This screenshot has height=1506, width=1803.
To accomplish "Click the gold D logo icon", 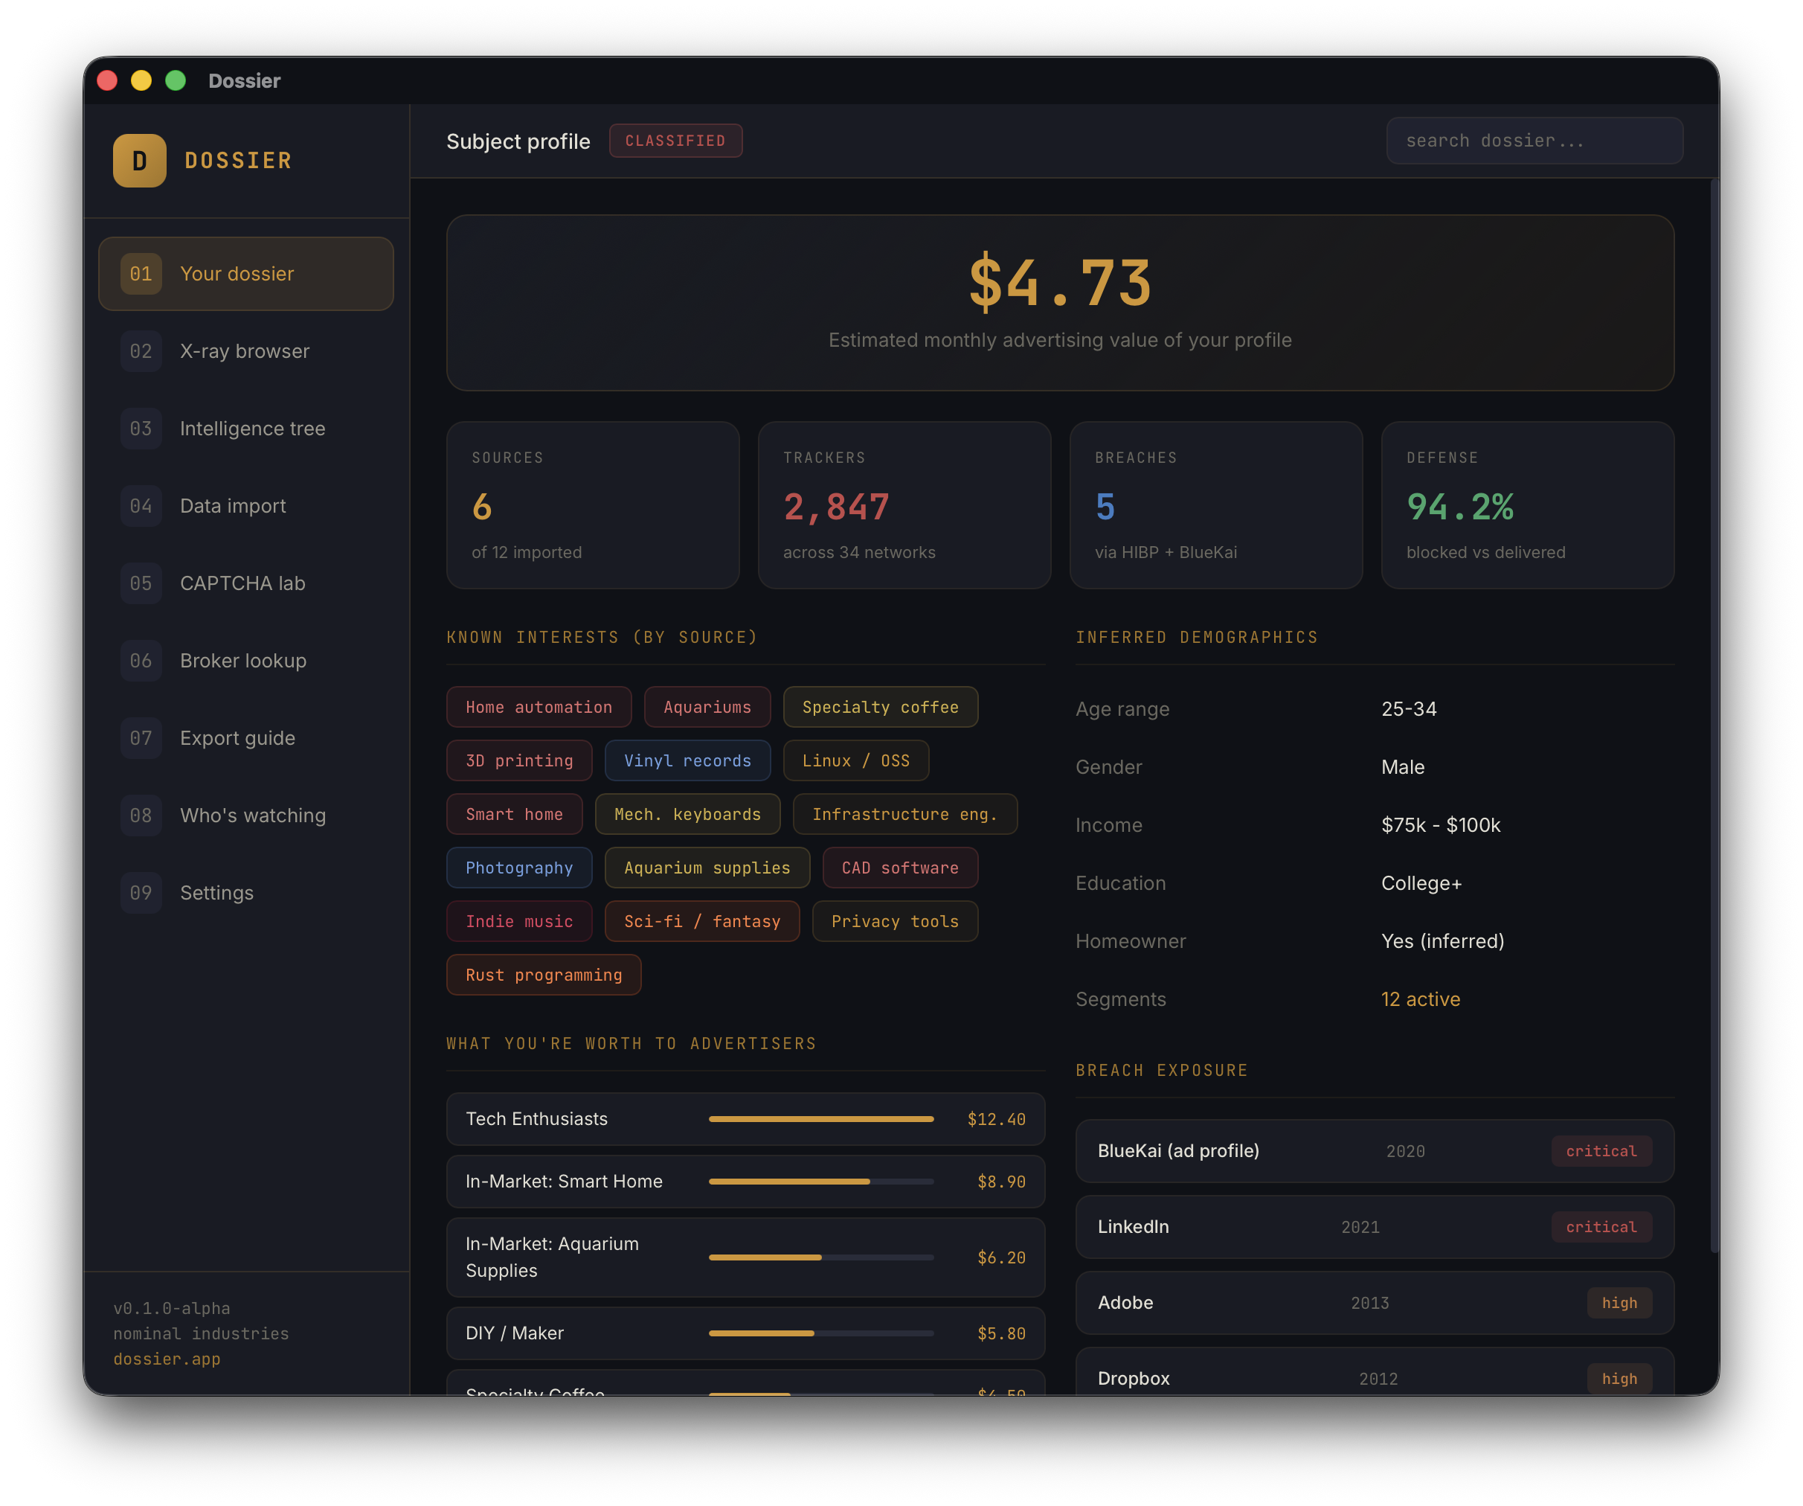I will tap(139, 161).
